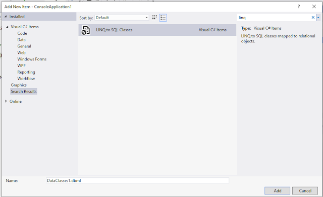Focus the Name field with DataClasses1.dbml
The width and height of the screenshot is (323, 197).
(137, 180)
